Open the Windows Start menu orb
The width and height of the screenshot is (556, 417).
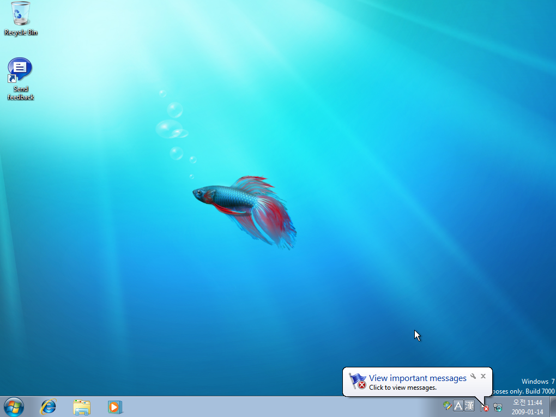[14, 407]
